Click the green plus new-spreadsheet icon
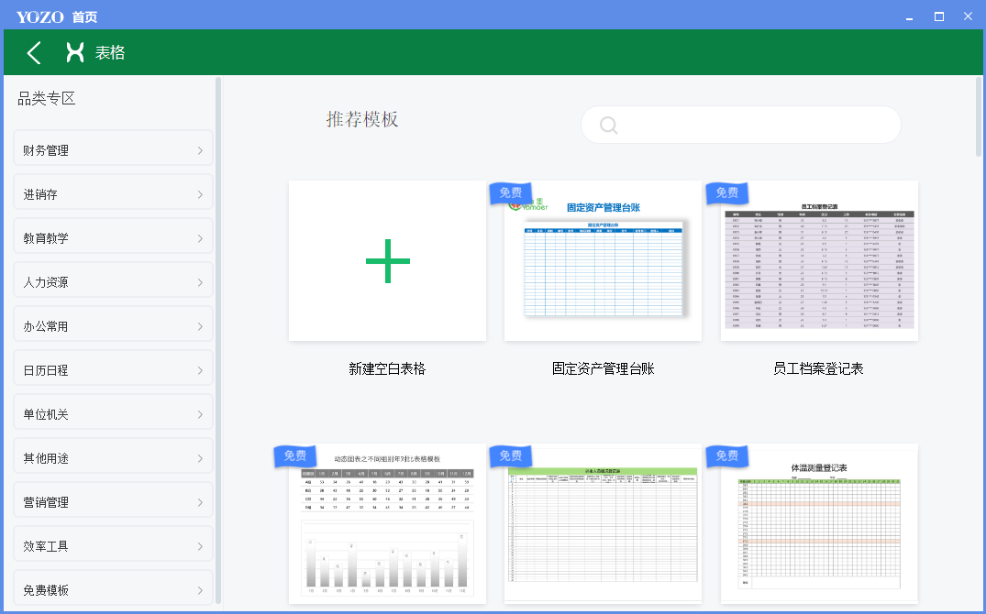986x614 pixels. (x=387, y=261)
